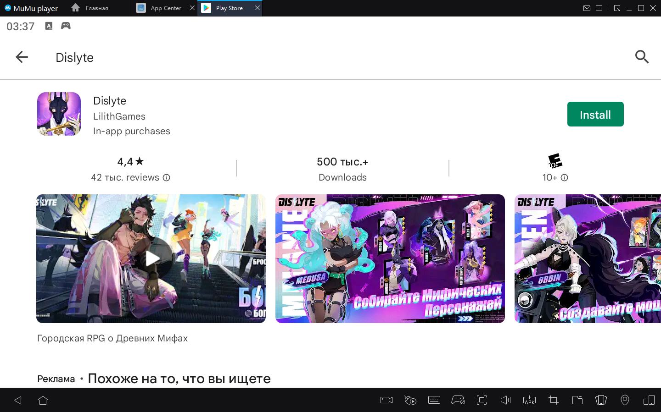Start screen recording with camera icon

pos(387,400)
